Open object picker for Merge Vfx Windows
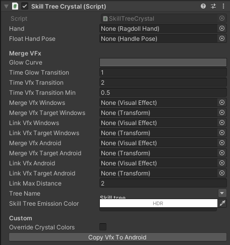Image resolution: width=230 pixels, height=245 pixels. click(x=222, y=102)
